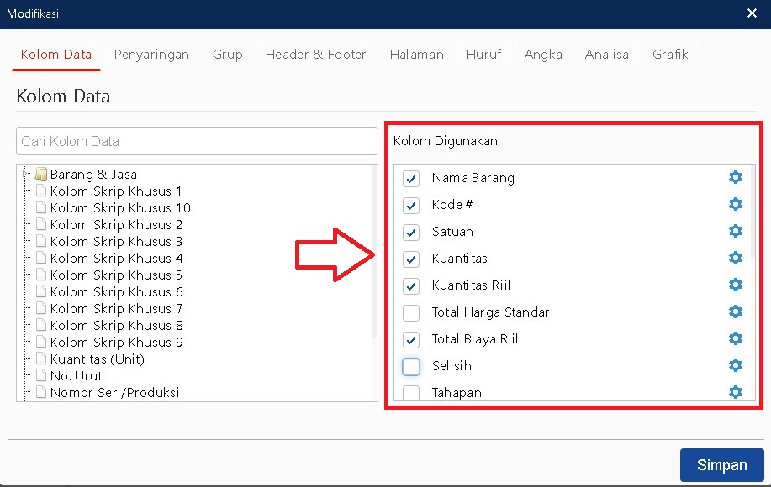The width and height of the screenshot is (771, 487).
Task: Tick the Selisih checkbox
Action: [x=411, y=366]
